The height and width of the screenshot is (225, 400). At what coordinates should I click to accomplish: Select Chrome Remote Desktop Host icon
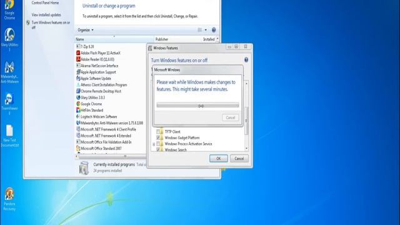click(x=78, y=91)
